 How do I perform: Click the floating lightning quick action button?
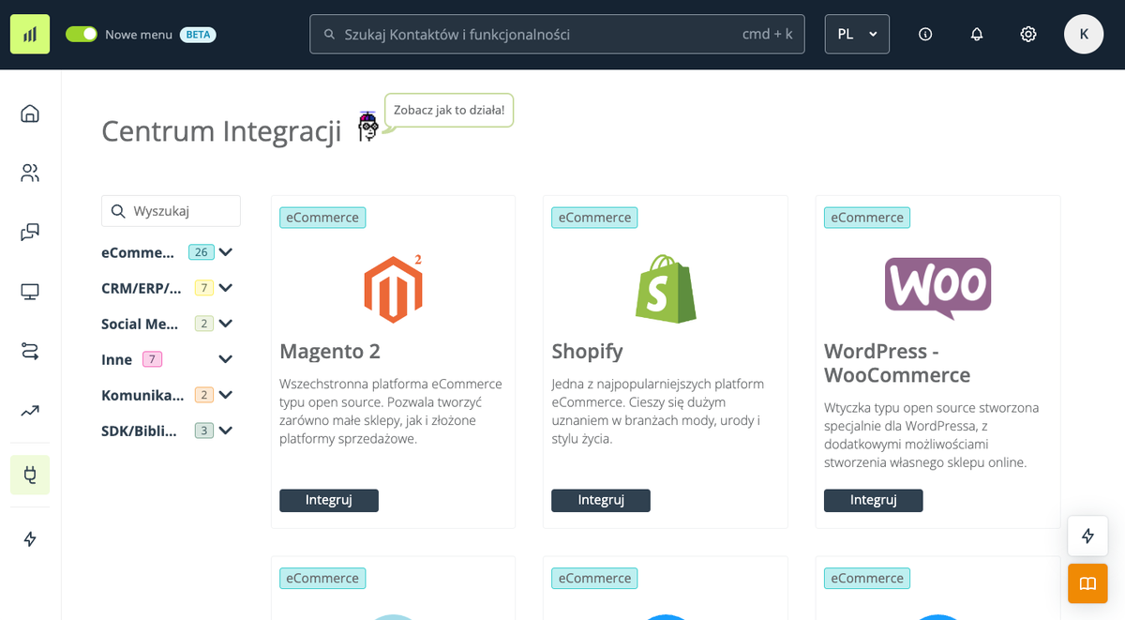pyautogui.click(x=1087, y=536)
